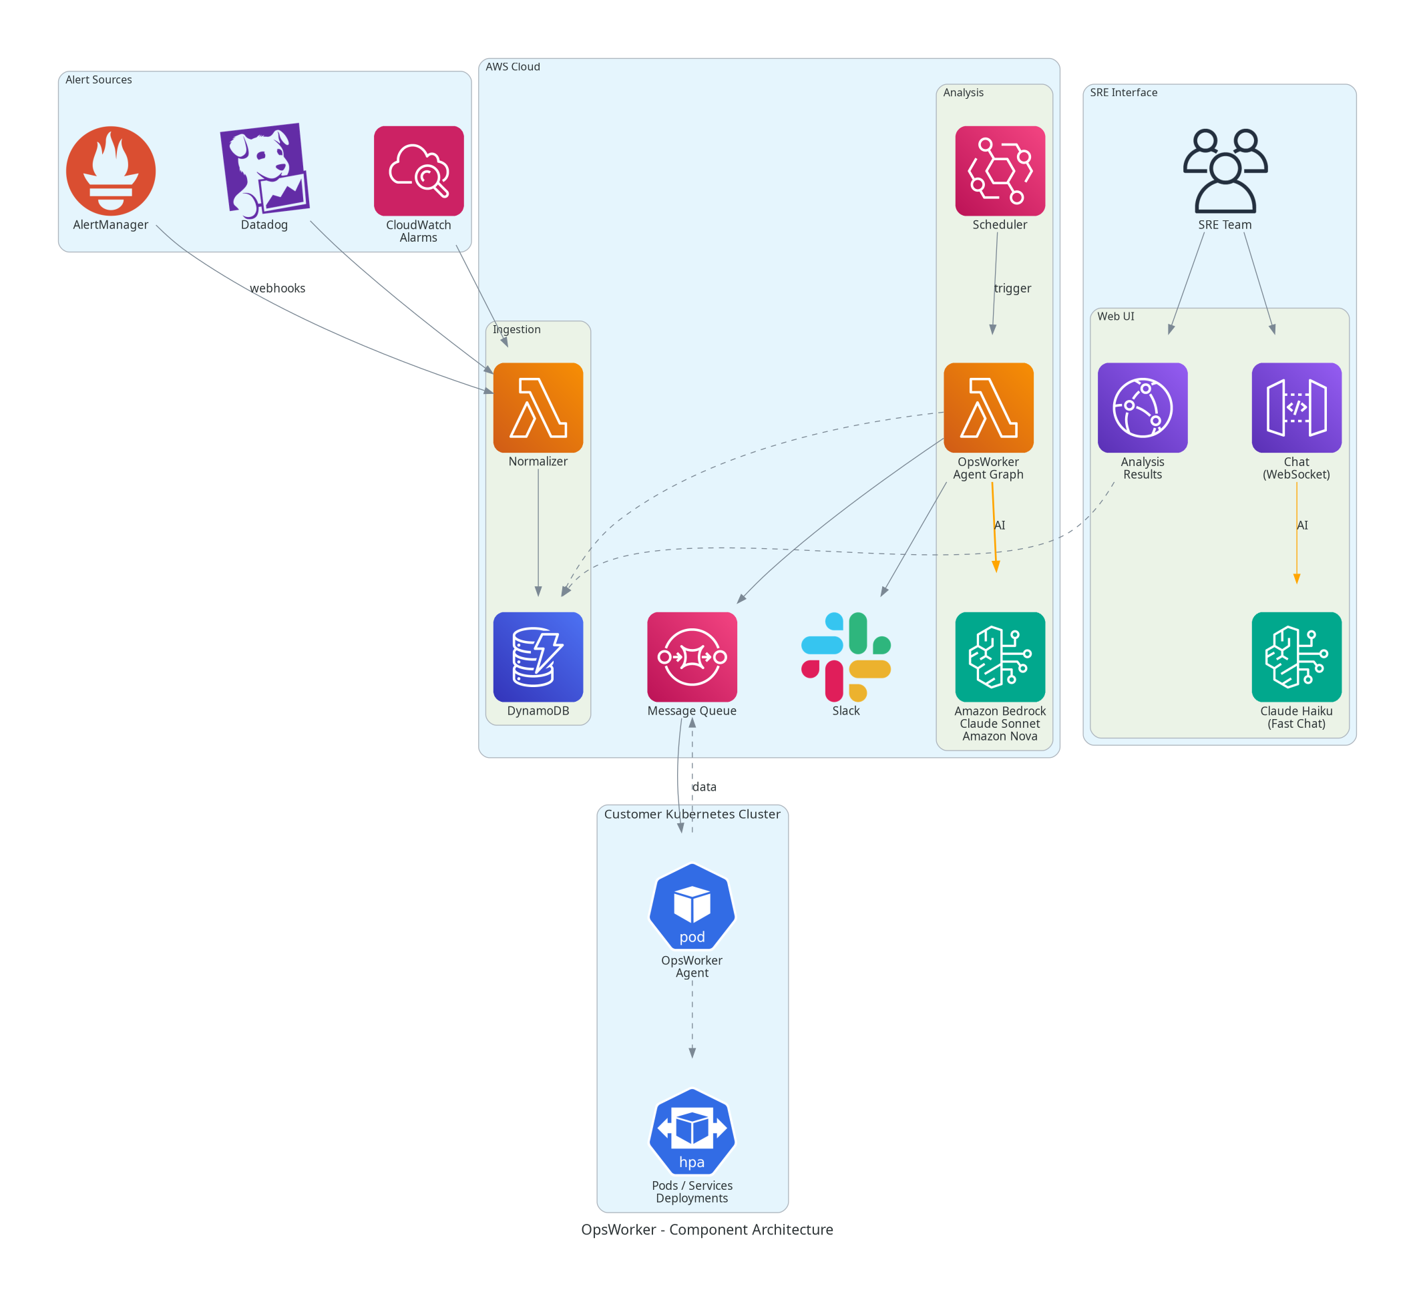The height and width of the screenshot is (1294, 1415).
Task: Click the CloudWatch Alarms icon
Action: (x=418, y=170)
